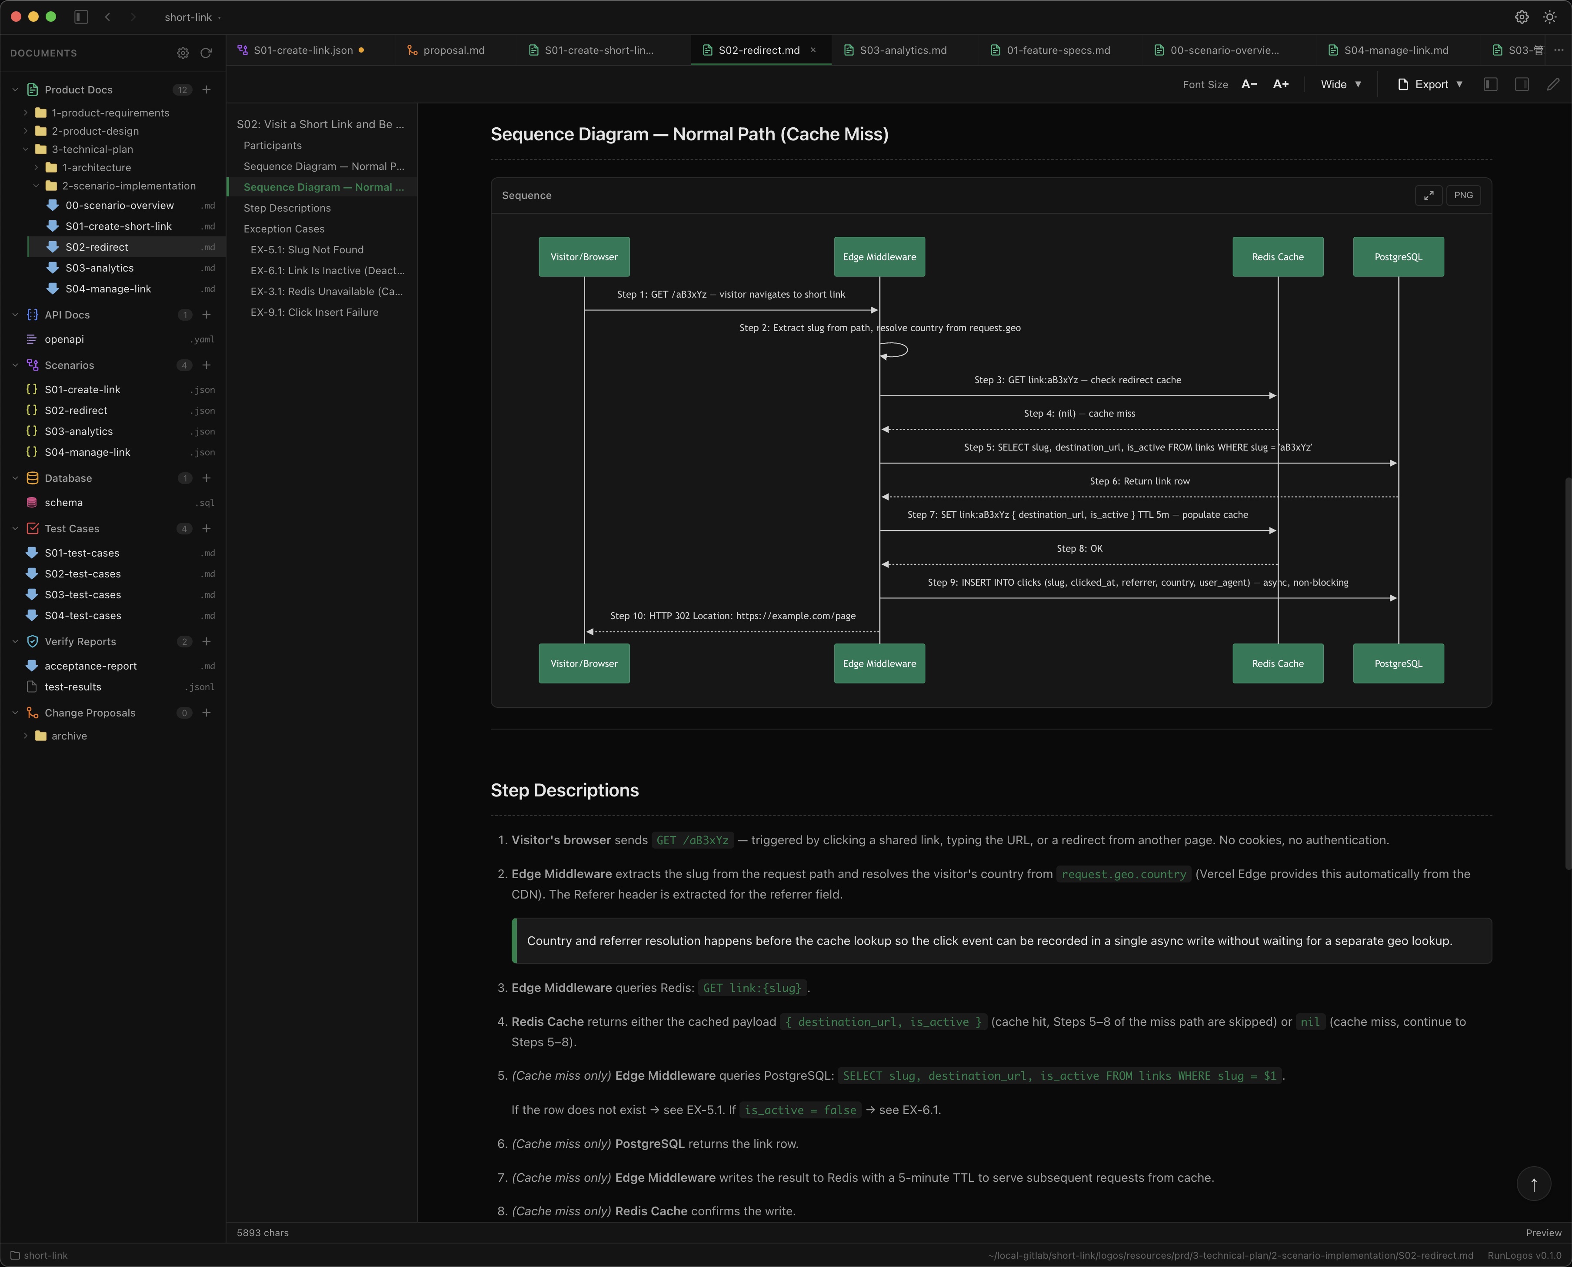Screen dimensions: 1572x1267
Task: Open the documents settings gear icon
Action: click(x=183, y=53)
